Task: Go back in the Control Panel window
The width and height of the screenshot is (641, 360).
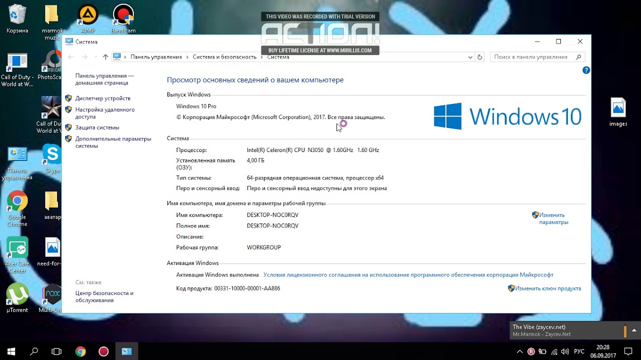Action: pyautogui.click(x=71, y=57)
